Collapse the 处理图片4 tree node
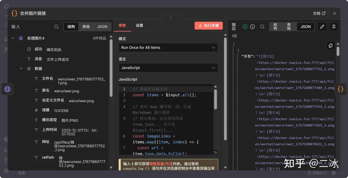 [x=13, y=38]
